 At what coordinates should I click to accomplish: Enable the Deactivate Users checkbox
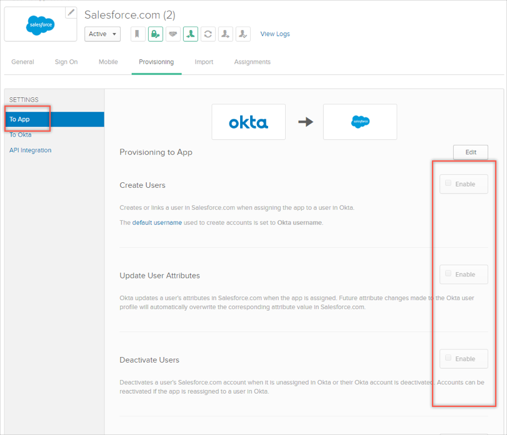pos(448,358)
